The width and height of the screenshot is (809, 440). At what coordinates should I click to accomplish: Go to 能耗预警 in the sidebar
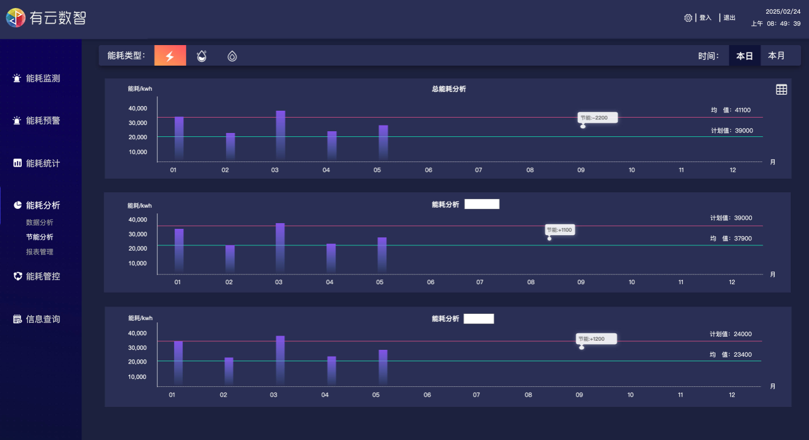coord(43,121)
